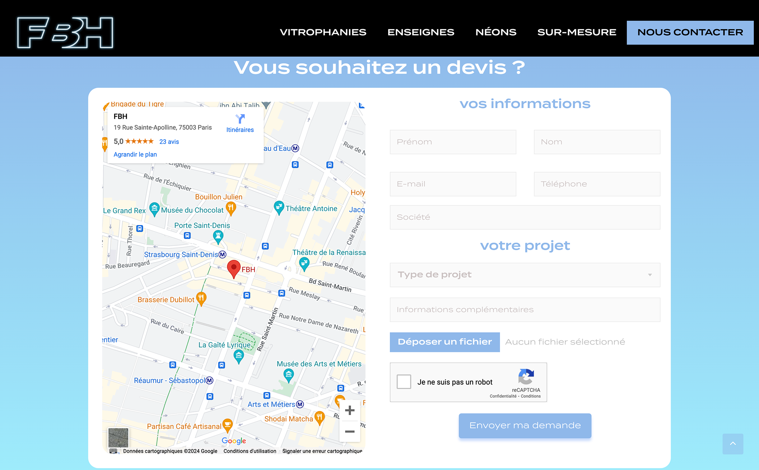Open the Sur-mesure menu item
This screenshot has width=759, height=470.
click(x=577, y=32)
